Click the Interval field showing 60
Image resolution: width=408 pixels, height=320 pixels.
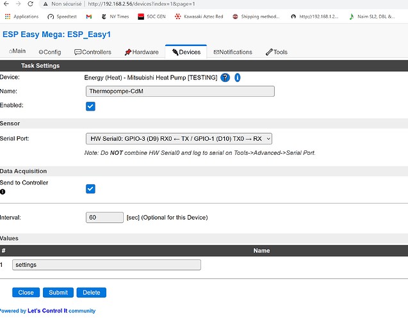point(104,218)
